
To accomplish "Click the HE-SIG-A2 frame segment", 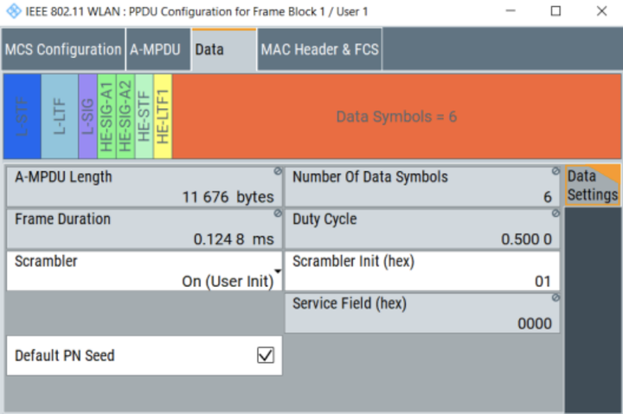I will coord(125,117).
